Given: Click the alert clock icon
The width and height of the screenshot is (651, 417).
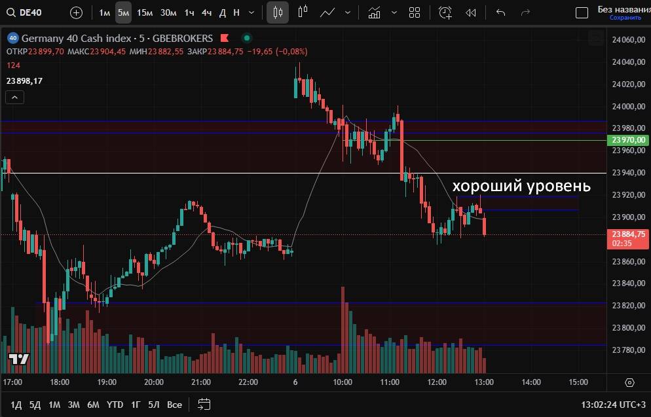Looking at the screenshot, I should [445, 12].
